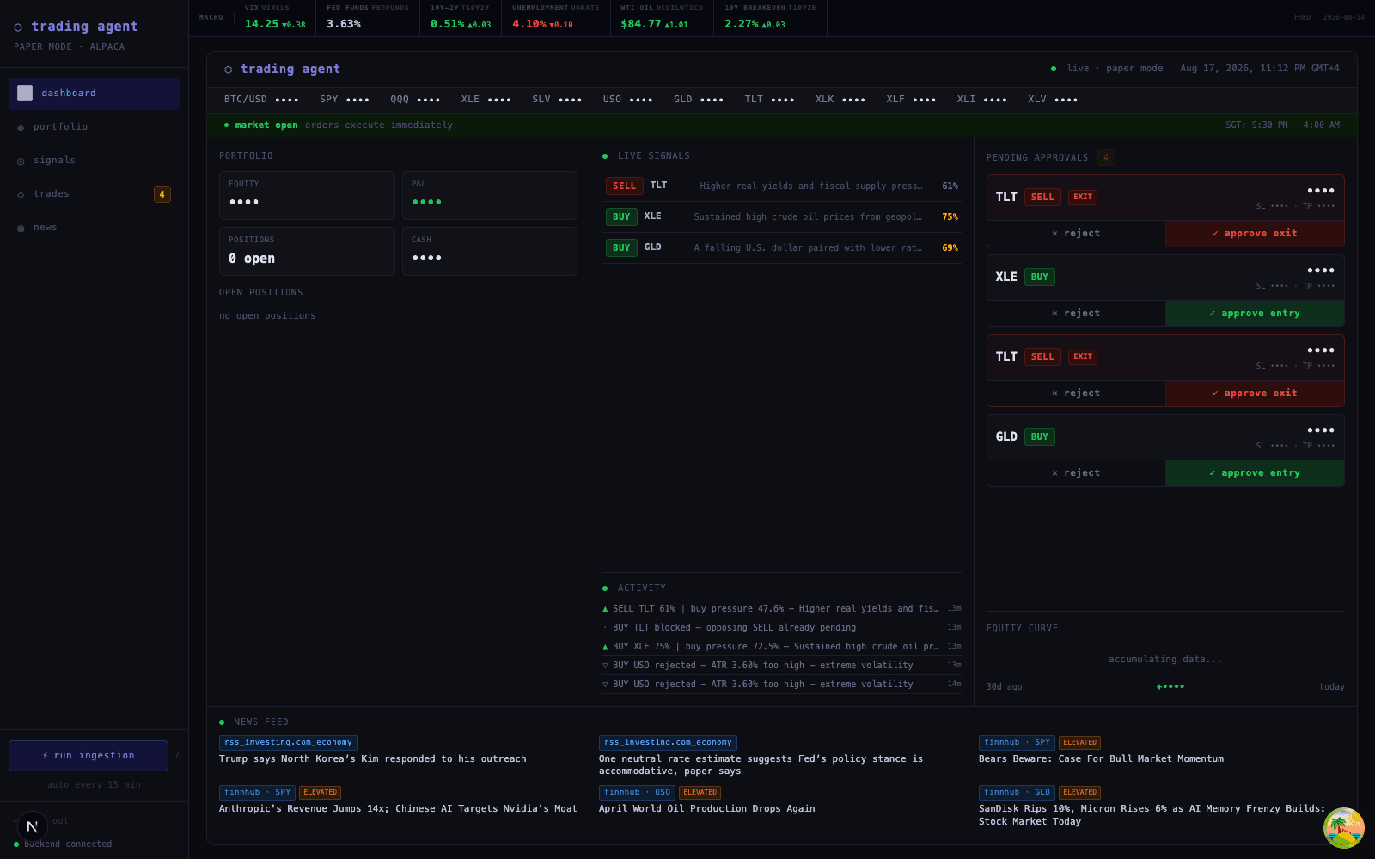The width and height of the screenshot is (1375, 859).
Task: Click the Cash card
Action: [x=490, y=251]
